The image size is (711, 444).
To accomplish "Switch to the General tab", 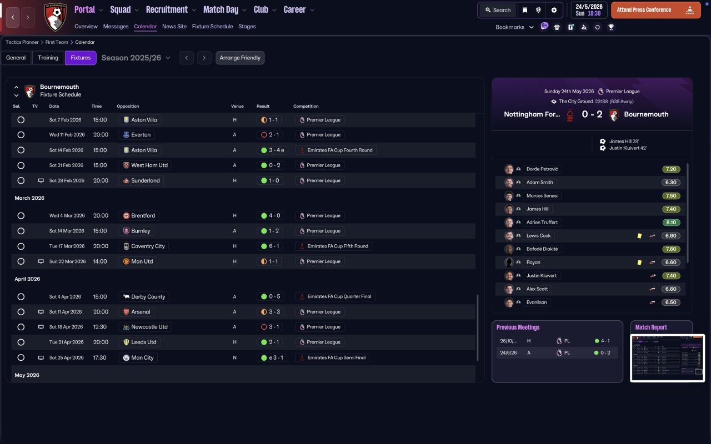I will click(16, 58).
